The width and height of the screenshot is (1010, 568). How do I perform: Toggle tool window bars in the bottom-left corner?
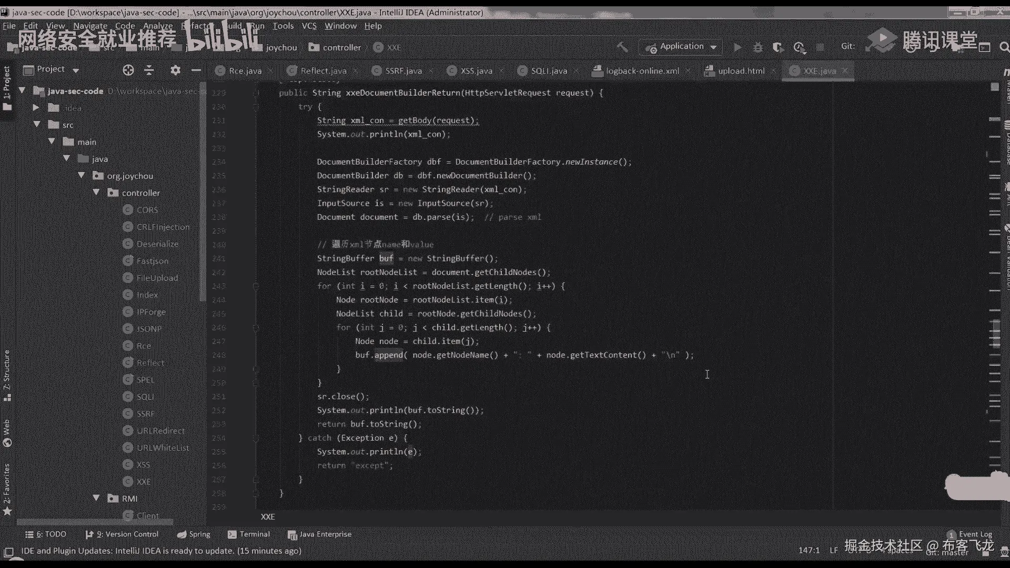tap(8, 551)
